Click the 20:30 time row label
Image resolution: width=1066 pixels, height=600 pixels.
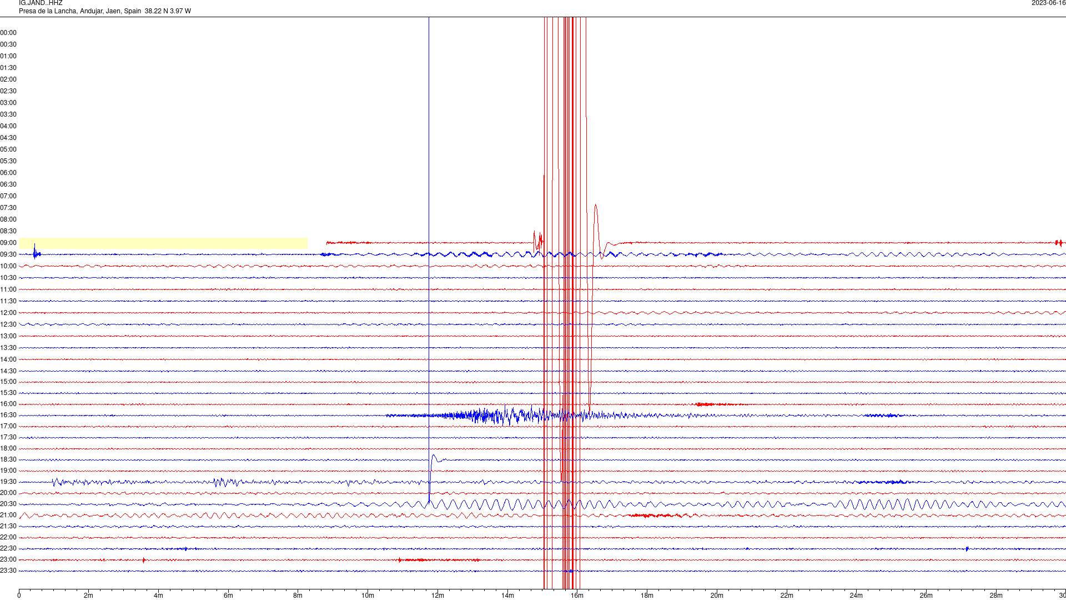(8, 504)
